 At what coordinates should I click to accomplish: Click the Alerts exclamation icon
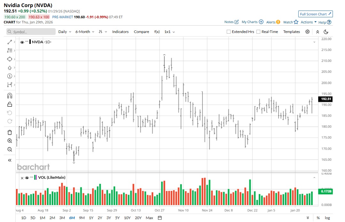278,22
